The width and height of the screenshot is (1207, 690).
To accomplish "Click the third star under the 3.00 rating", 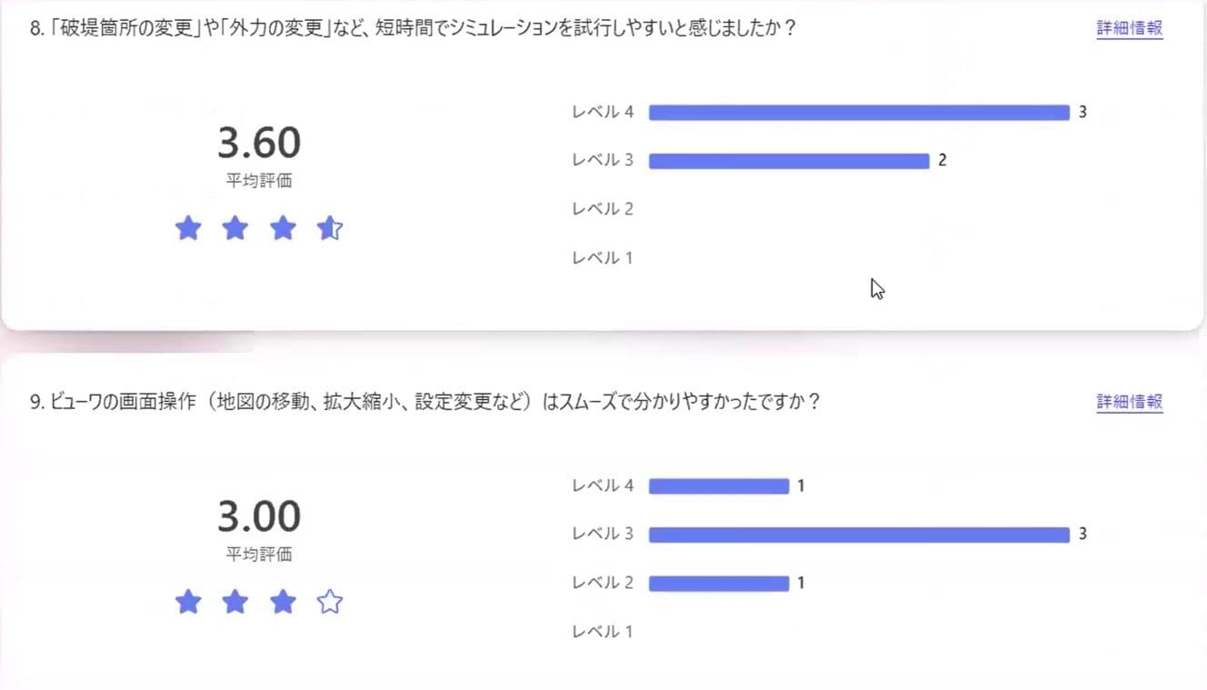I will click(284, 602).
